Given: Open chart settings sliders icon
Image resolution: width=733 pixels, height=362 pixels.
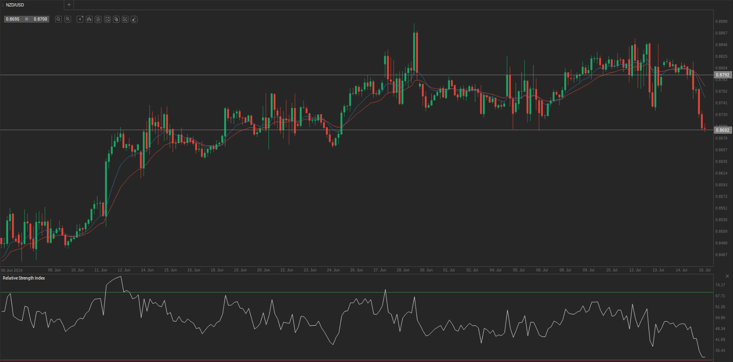Looking at the screenshot, I should point(98,19).
